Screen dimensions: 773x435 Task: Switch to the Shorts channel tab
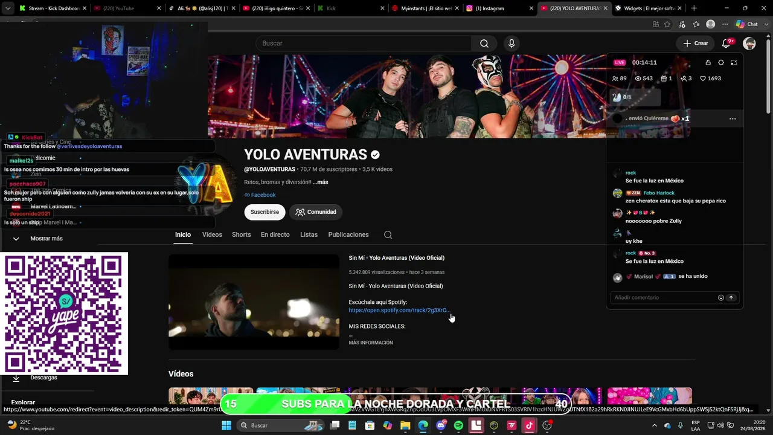242,235
